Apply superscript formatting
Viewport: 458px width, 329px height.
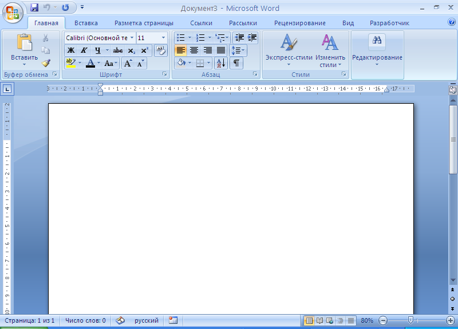pos(145,50)
